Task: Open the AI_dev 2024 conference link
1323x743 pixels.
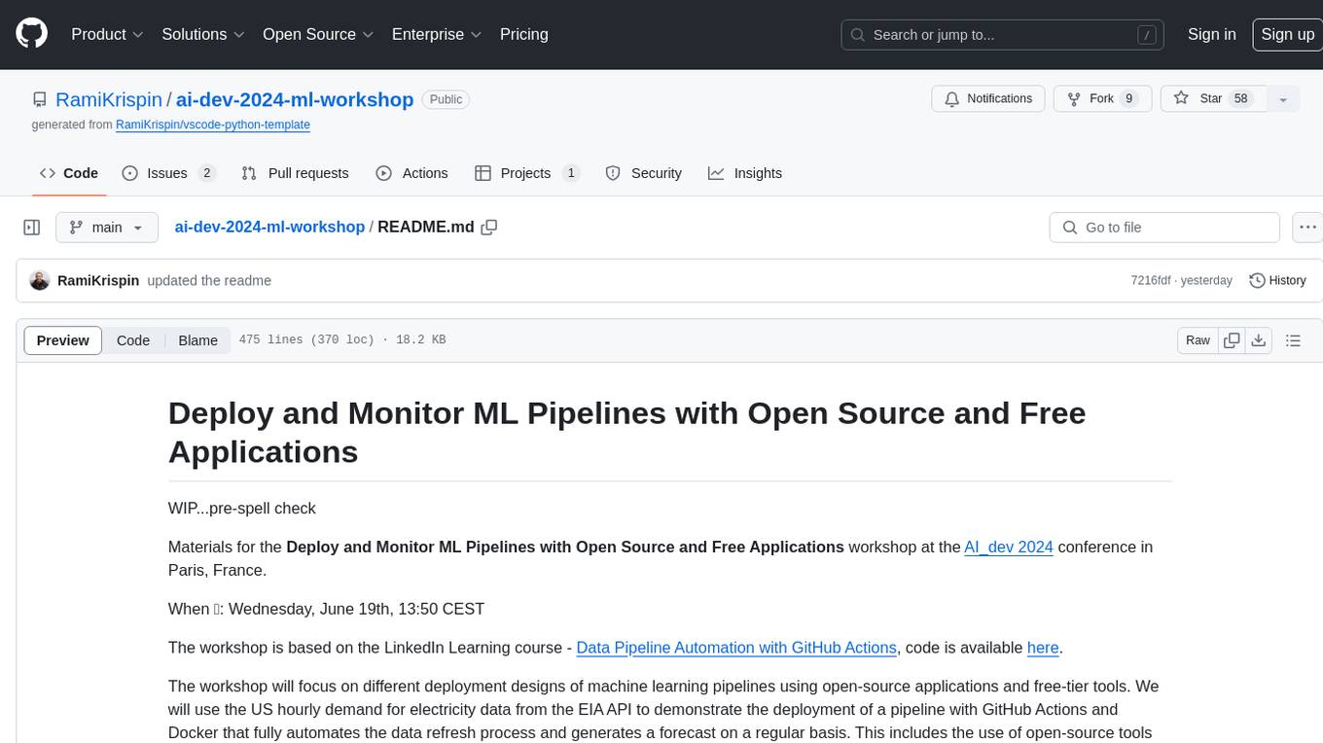Action: (x=1009, y=547)
